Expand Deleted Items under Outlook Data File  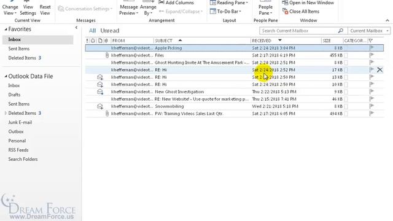[x=6, y=113]
